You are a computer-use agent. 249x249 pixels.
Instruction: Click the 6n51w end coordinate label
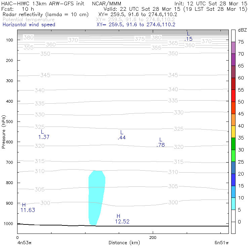pos(221,243)
